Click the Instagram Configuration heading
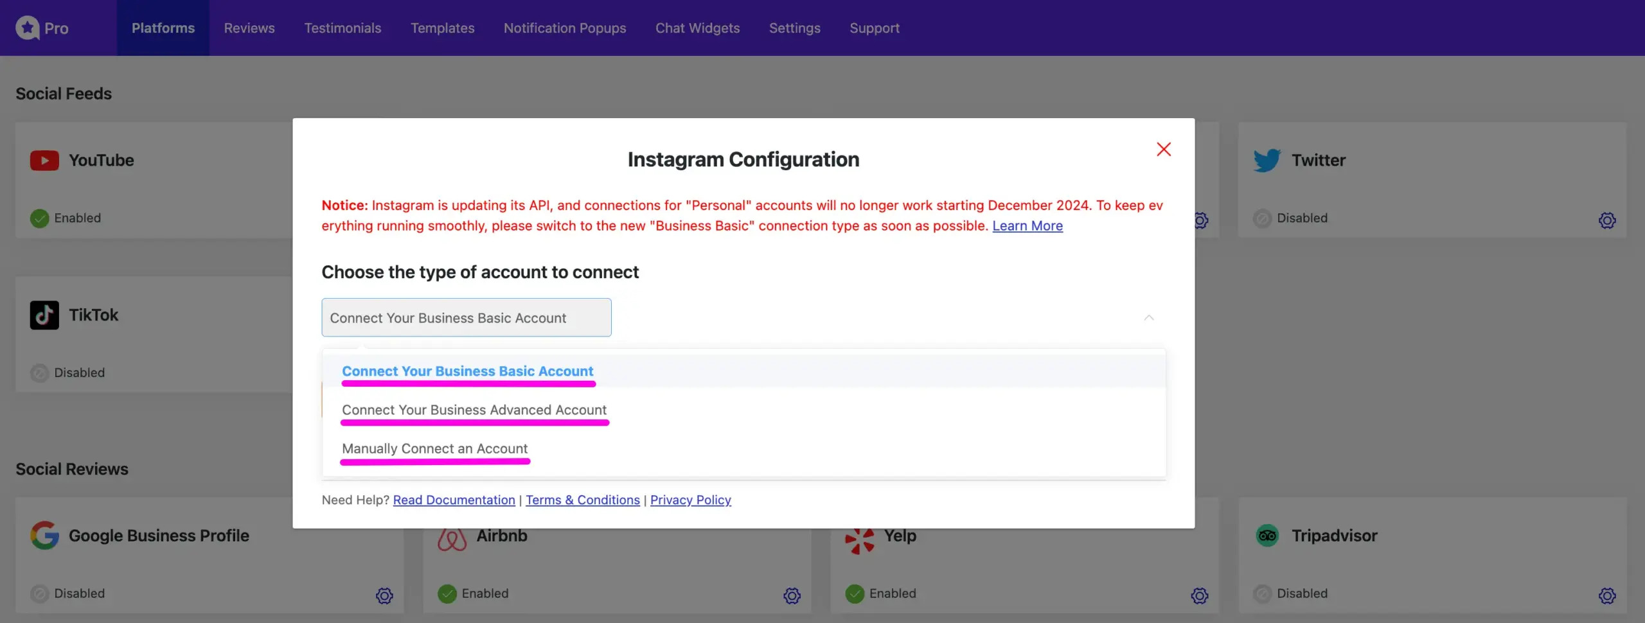This screenshot has width=1645, height=623. point(743,159)
